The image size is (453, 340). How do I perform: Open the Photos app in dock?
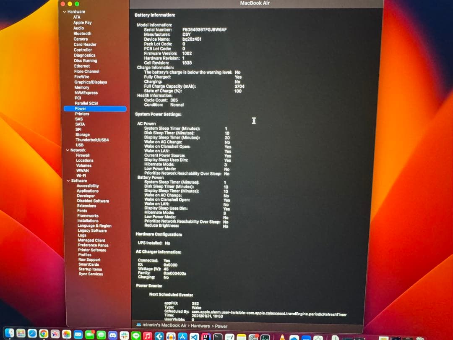[66, 335]
